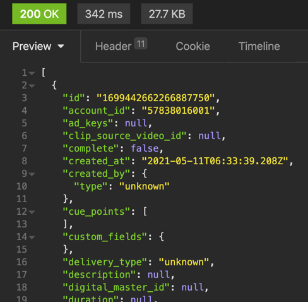Click the account_id value 57838016001
The height and width of the screenshot is (302, 308).
click(179, 111)
